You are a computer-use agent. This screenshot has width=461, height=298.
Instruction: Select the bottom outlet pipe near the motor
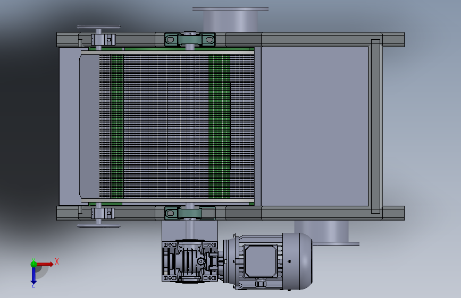[322, 231]
